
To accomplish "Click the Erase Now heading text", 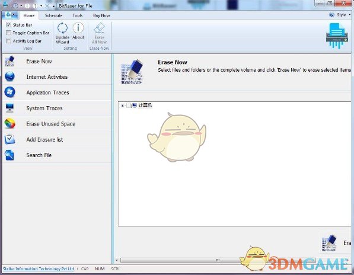I will point(173,62).
